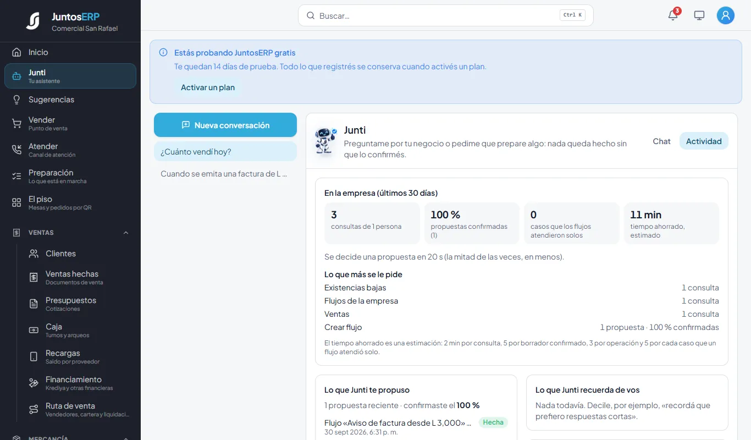This screenshot has width=751, height=440.
Task: Click the Presupuestos document icon
Action: [x=34, y=304]
